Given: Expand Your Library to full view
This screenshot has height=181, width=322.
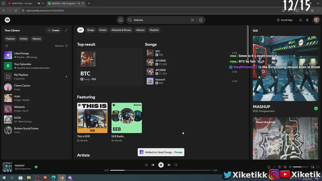Looking at the screenshot, I should 66,30.
